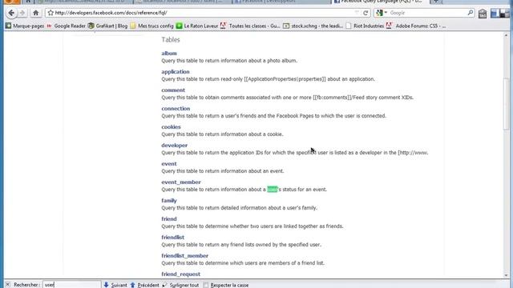Image resolution: width=513 pixels, height=288 pixels.
Task: Open the comment table link
Action: click(173, 90)
